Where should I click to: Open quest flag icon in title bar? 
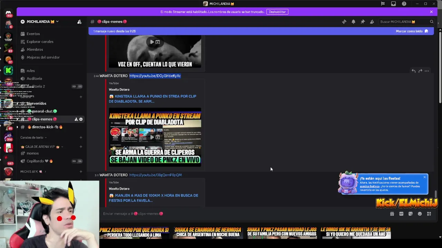(x=383, y=4)
